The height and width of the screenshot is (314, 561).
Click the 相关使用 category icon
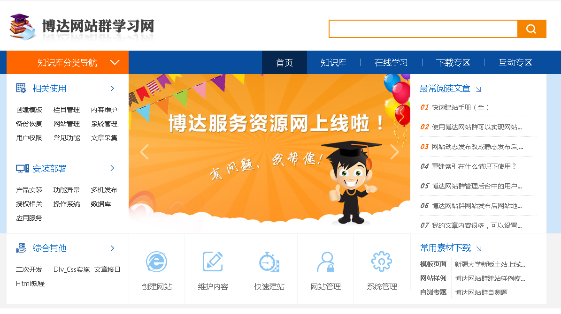pos(21,88)
